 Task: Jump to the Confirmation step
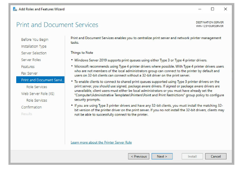(x=31, y=107)
